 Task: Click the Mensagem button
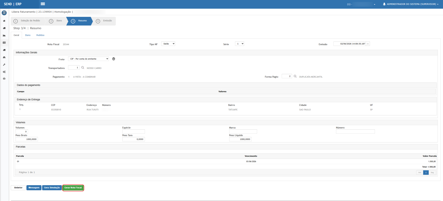[34, 188]
